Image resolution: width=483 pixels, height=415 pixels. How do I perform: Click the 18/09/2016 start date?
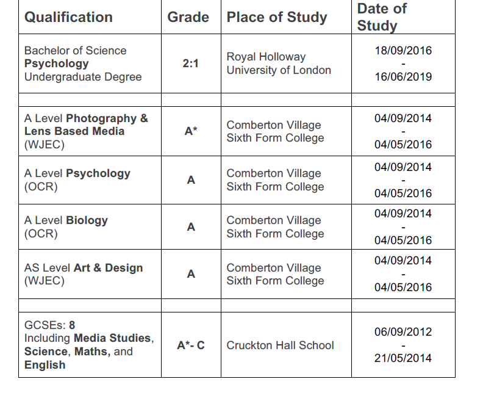(403, 51)
